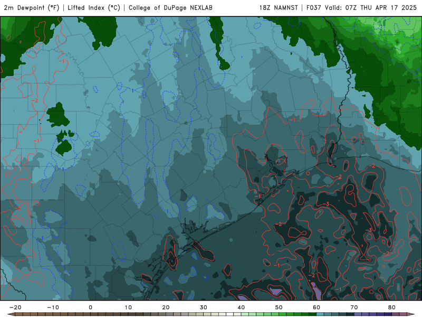Click the 80 label on the color scale

(392, 307)
